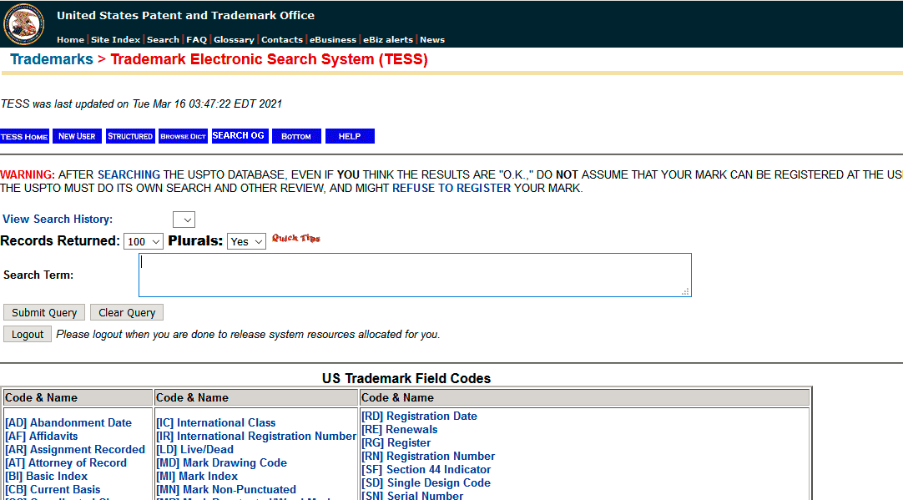The height and width of the screenshot is (500, 903).
Task: Open the [BI] Basic Index field code
Action: click(x=46, y=476)
